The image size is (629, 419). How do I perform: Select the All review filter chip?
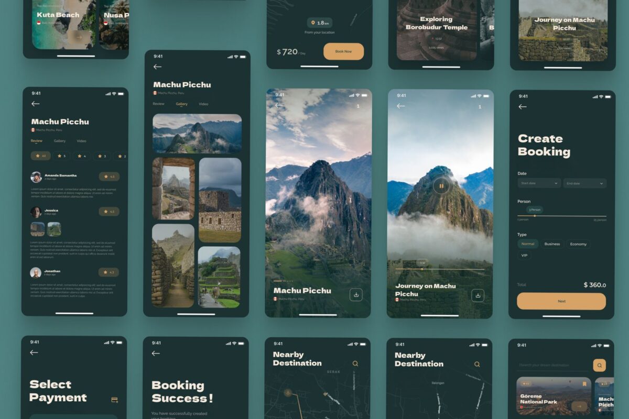coord(40,156)
